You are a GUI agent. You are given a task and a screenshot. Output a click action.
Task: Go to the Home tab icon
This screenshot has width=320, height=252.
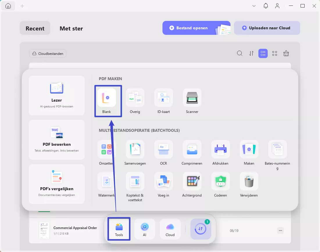click(x=8, y=6)
